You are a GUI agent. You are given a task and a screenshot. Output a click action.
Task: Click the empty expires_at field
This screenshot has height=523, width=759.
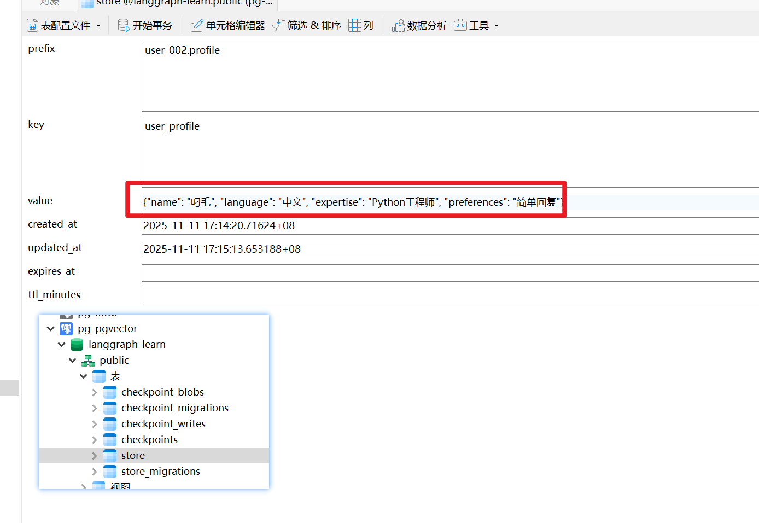450,273
